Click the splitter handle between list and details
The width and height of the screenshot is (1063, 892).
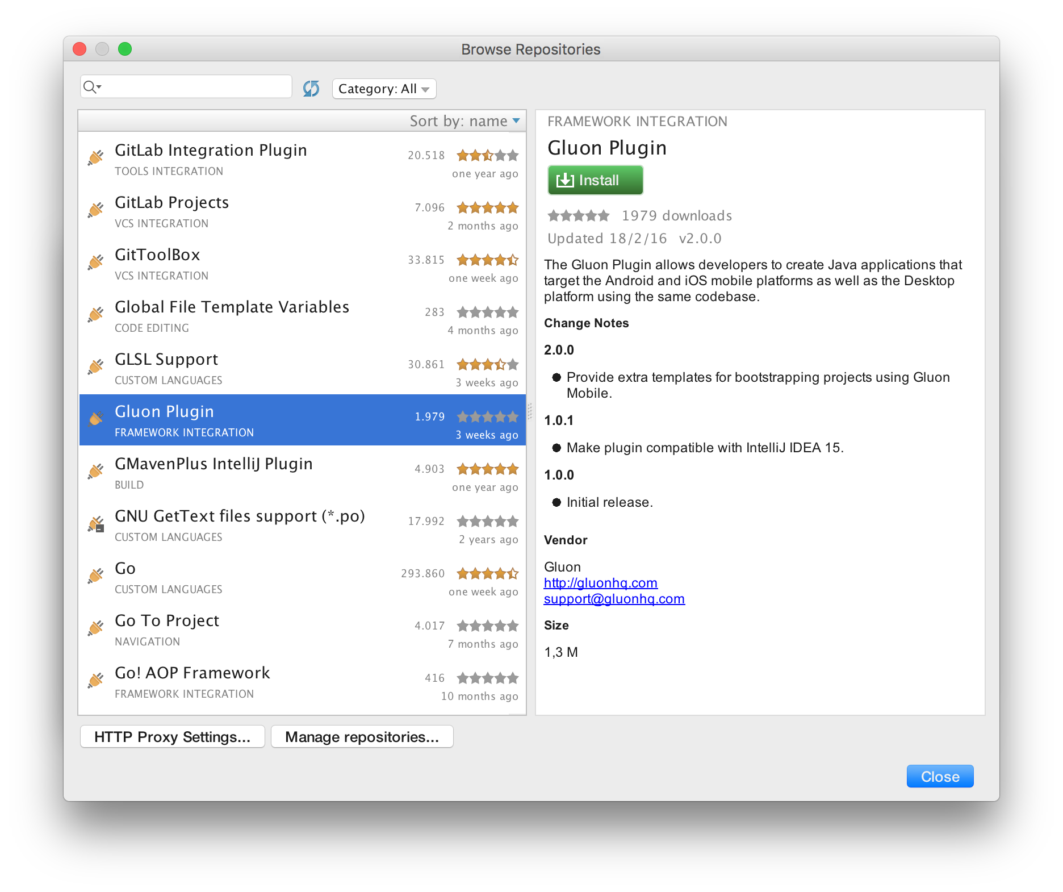click(x=530, y=411)
